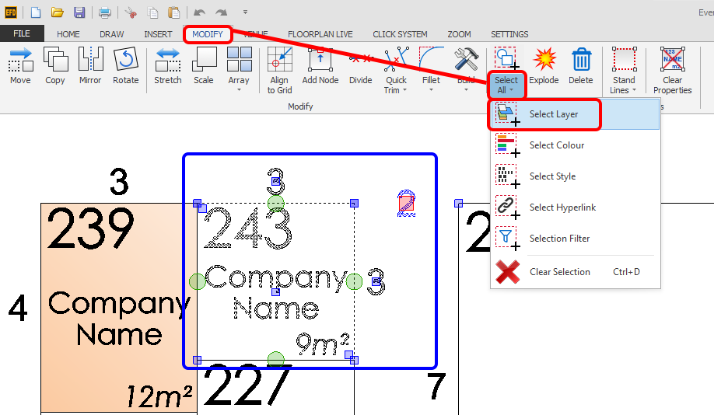Select the Move tool
The image size is (714, 415).
(20, 65)
